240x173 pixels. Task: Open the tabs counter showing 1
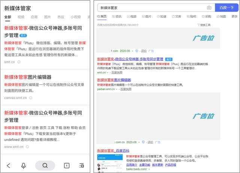(66, 165)
